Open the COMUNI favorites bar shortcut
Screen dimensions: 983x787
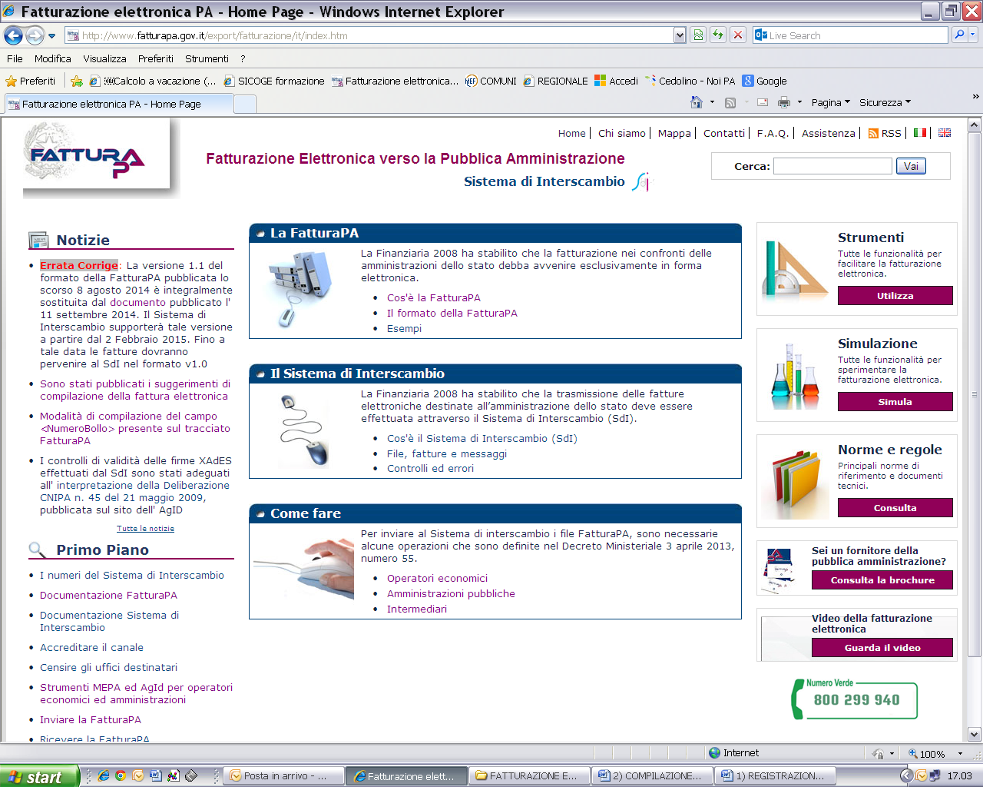491,81
